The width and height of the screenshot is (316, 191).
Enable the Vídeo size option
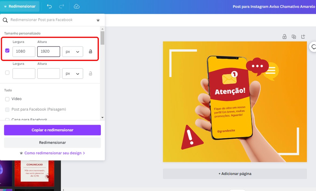pos(7,99)
